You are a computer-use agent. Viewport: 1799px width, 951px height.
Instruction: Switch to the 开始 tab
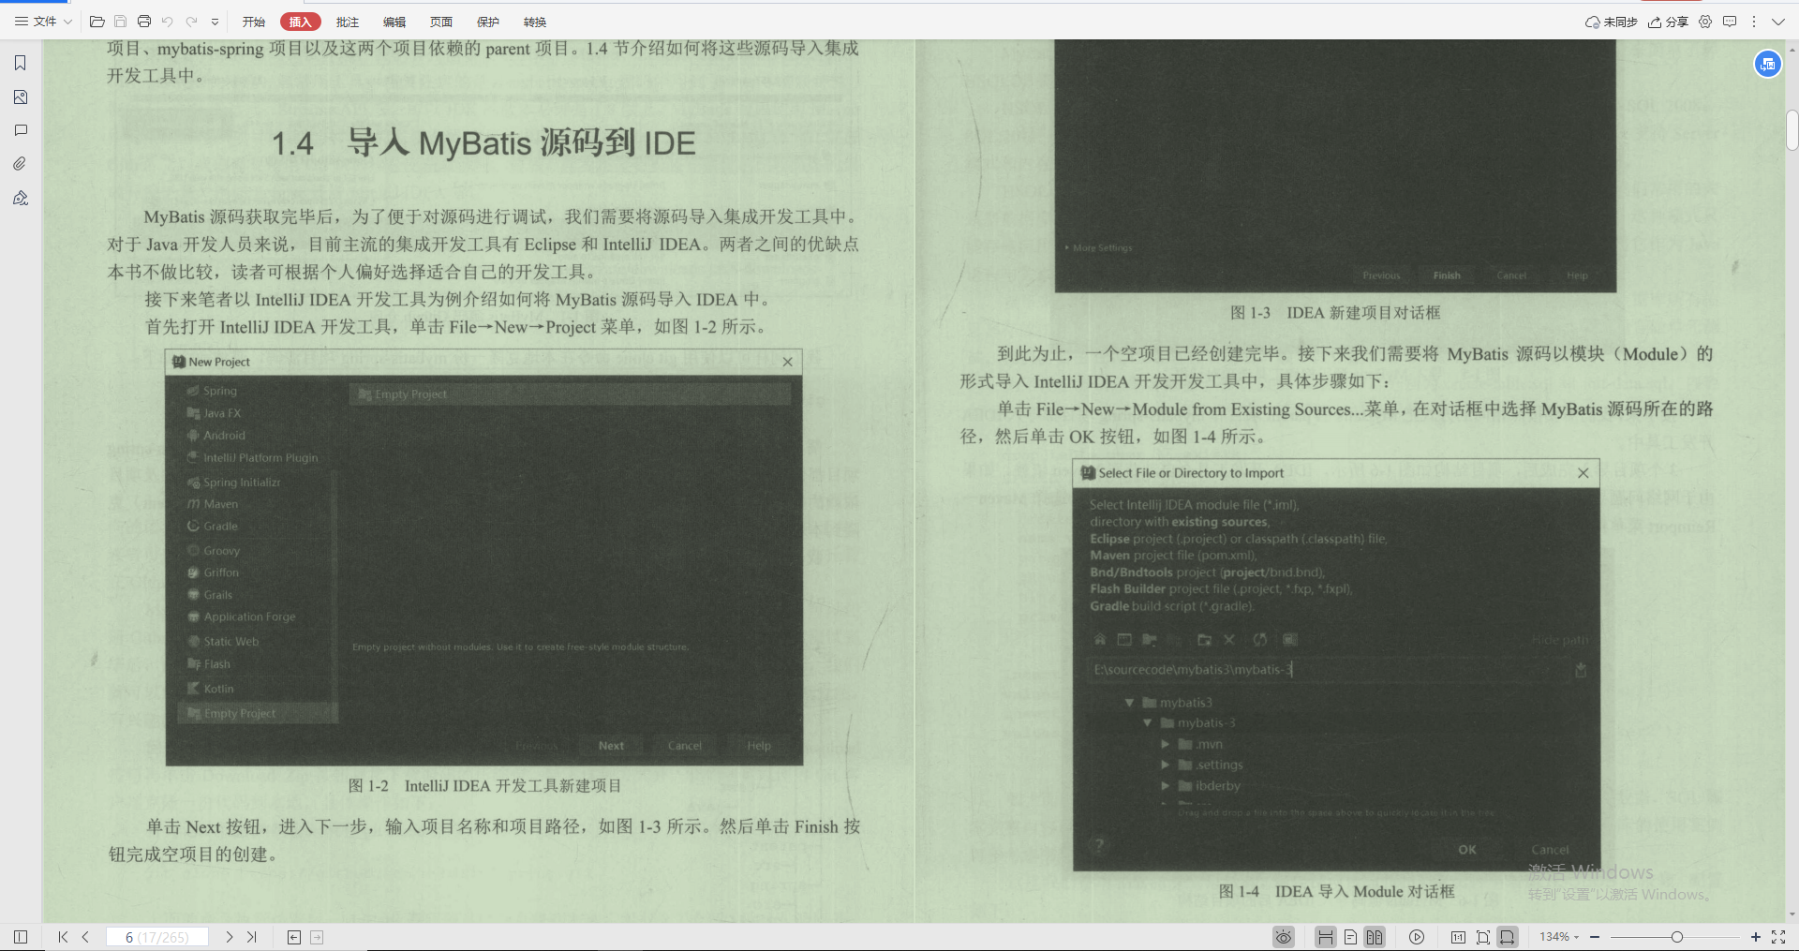click(254, 22)
